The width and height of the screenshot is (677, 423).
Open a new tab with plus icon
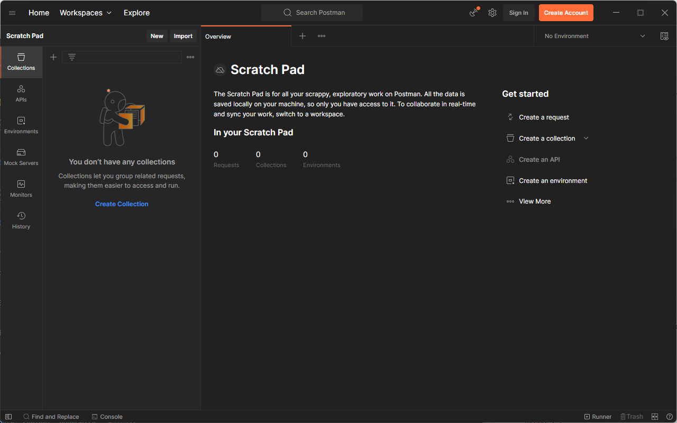[303, 36]
